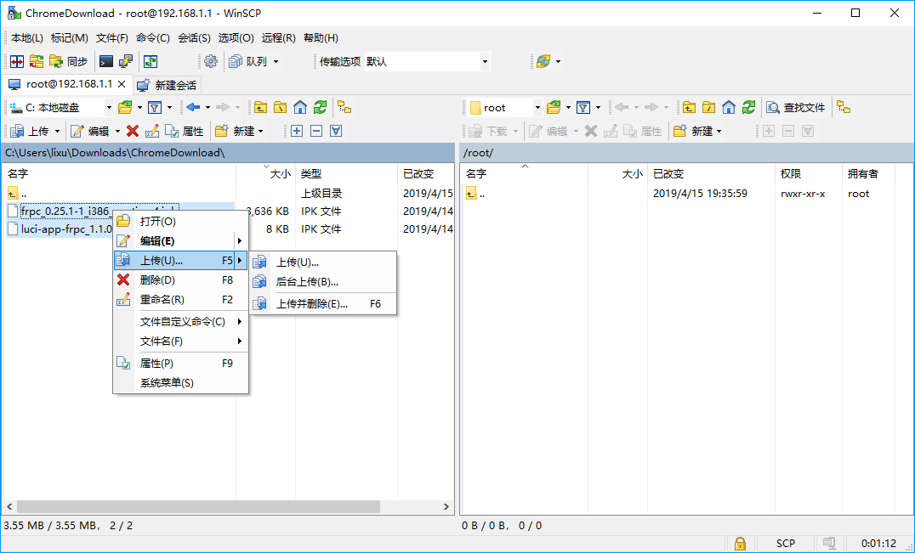Click the local toolbar red delete icon
This screenshot has width=915, height=553.
click(x=133, y=131)
